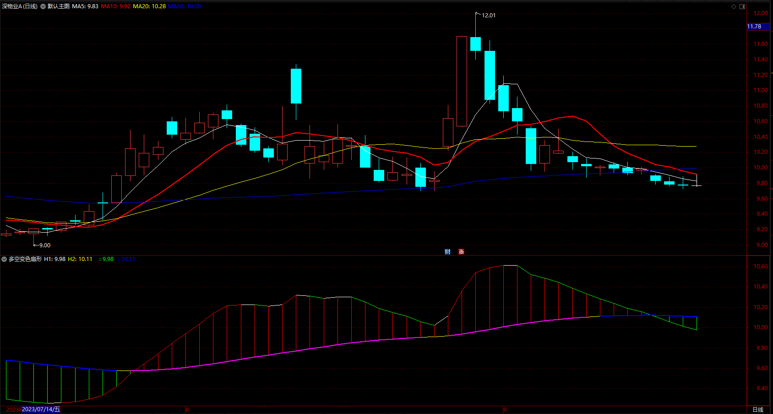773x414 pixels.
Task: Click the 12.00 price axis label
Action: click(761, 13)
